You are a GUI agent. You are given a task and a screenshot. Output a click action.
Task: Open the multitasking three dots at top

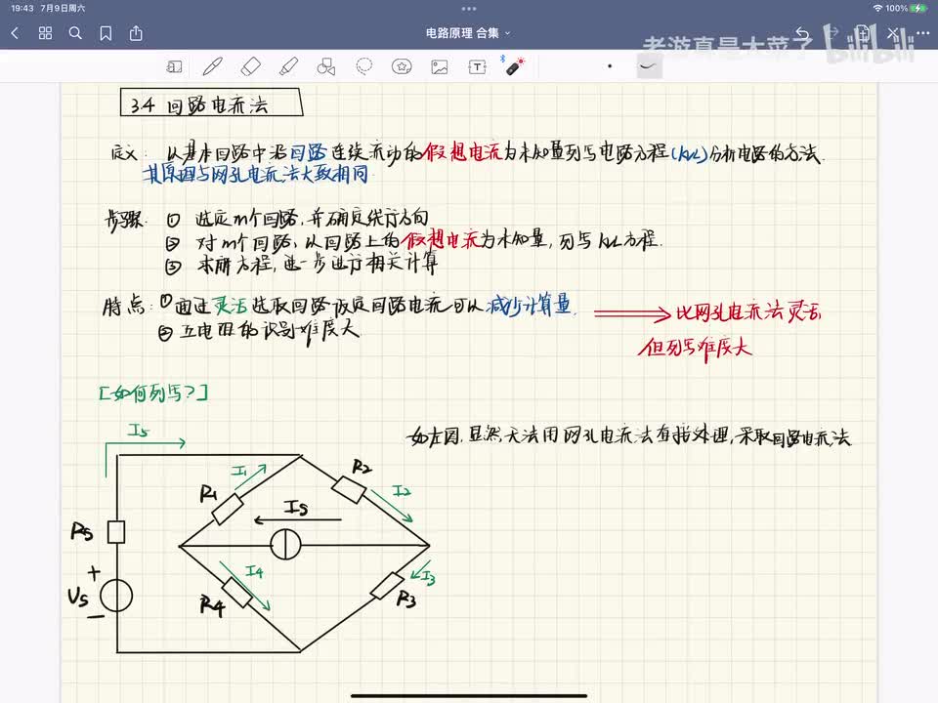tap(469, 9)
